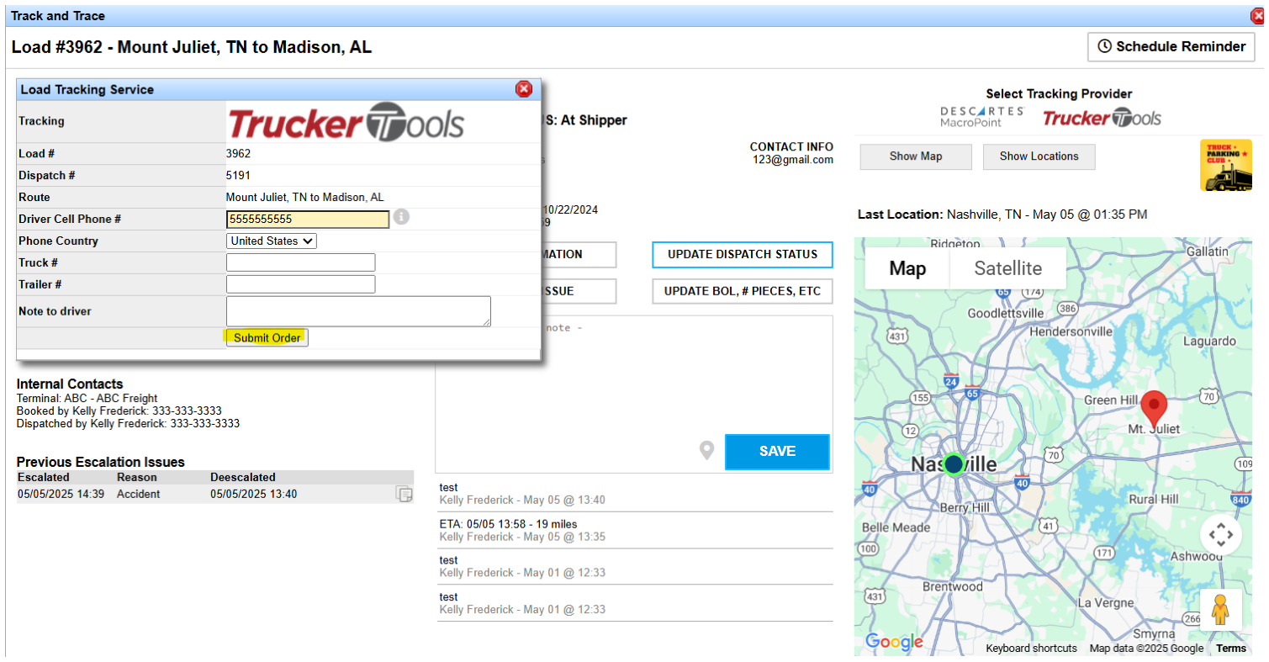1269x662 pixels.
Task: Switch to the Map view tab
Action: coord(907,268)
